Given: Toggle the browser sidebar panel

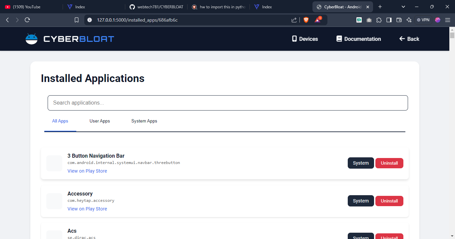Looking at the screenshot, I should (x=389, y=20).
